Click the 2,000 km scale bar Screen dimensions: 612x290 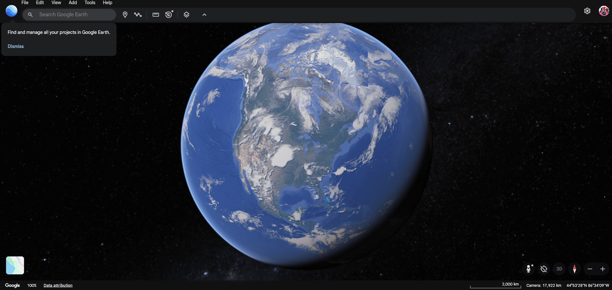[x=496, y=285]
